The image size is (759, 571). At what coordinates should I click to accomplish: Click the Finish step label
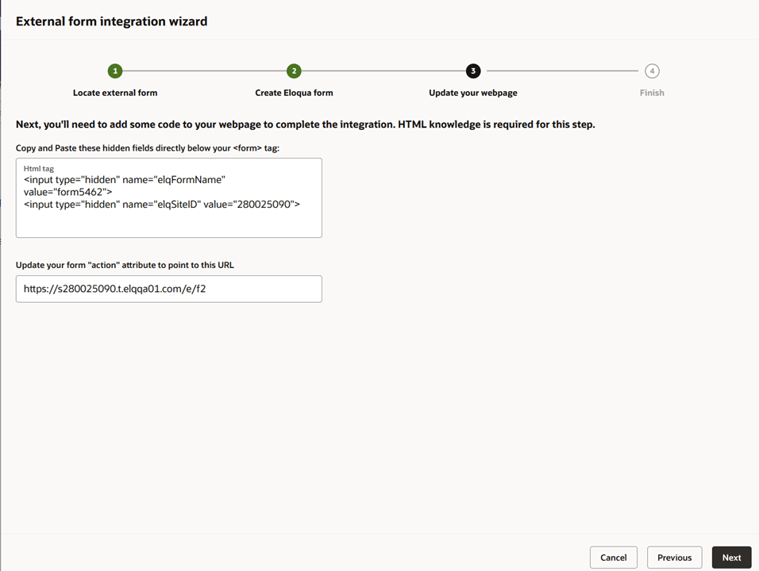(652, 93)
